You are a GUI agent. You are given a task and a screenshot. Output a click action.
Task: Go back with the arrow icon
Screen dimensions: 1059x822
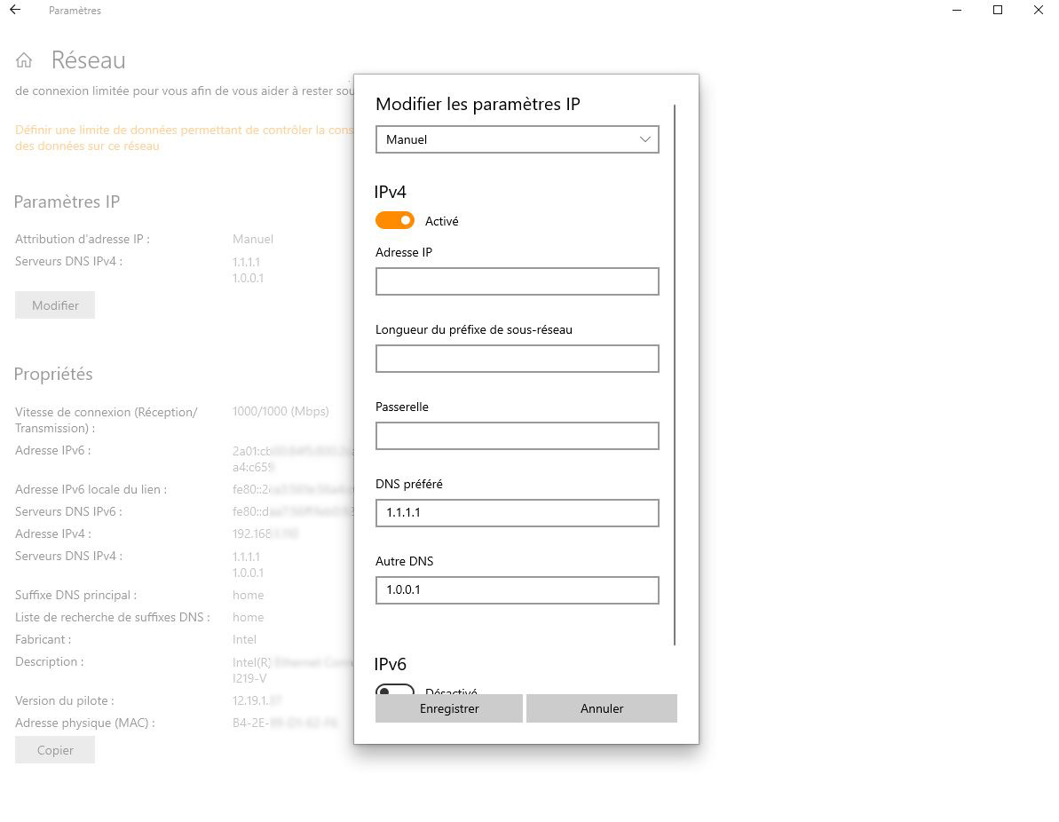point(15,10)
